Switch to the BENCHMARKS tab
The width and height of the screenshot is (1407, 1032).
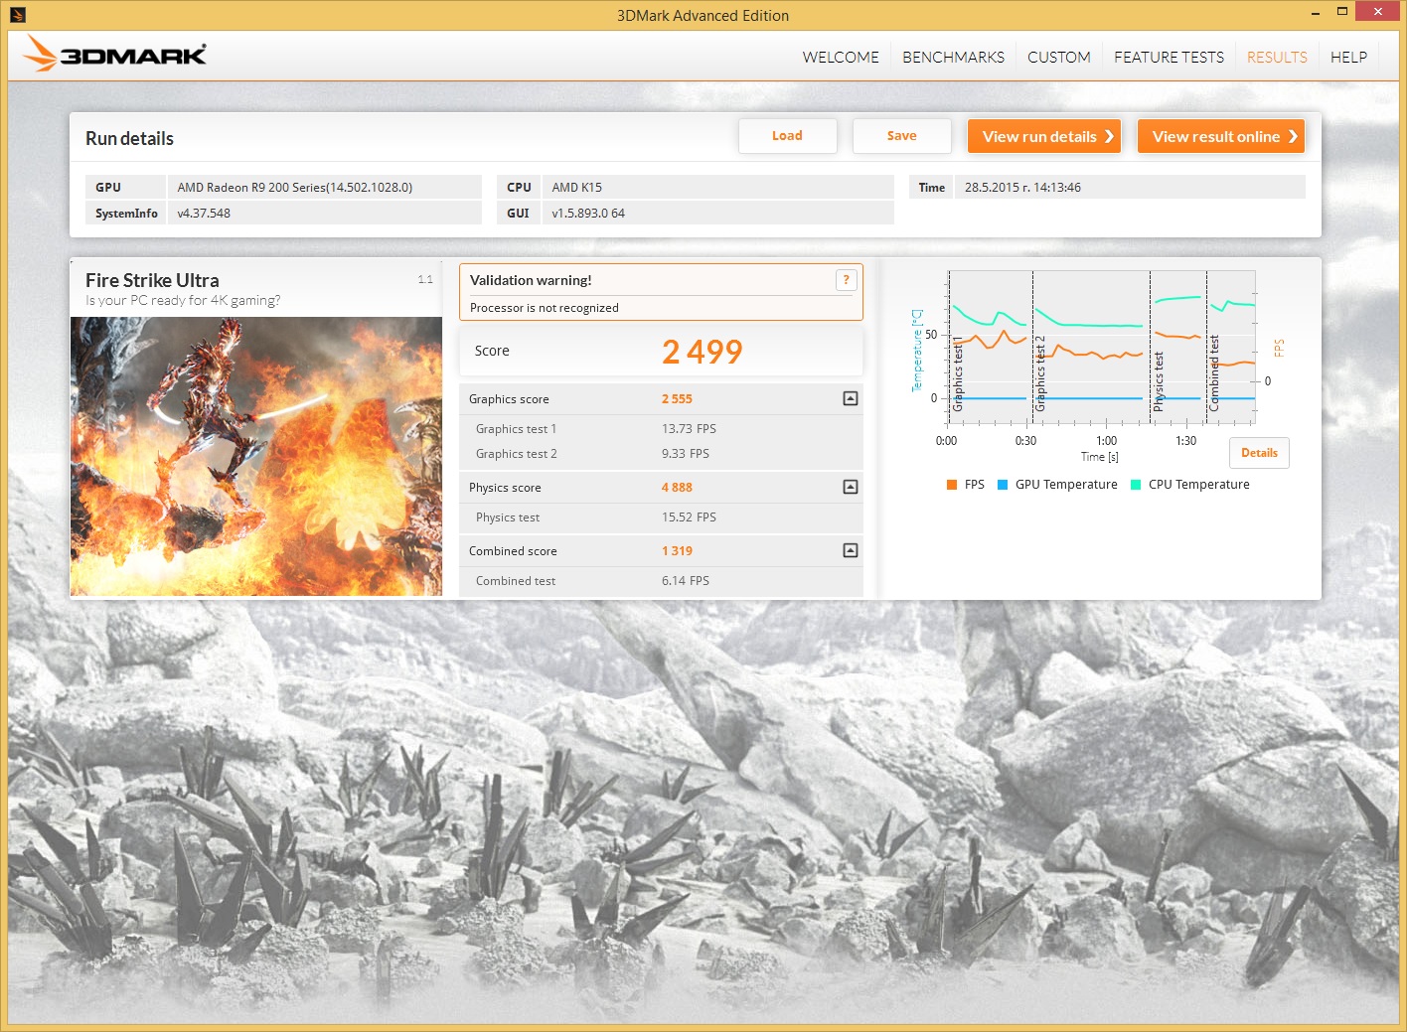click(953, 58)
